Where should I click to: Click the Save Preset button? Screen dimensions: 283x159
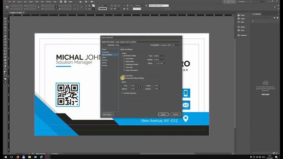(108, 114)
